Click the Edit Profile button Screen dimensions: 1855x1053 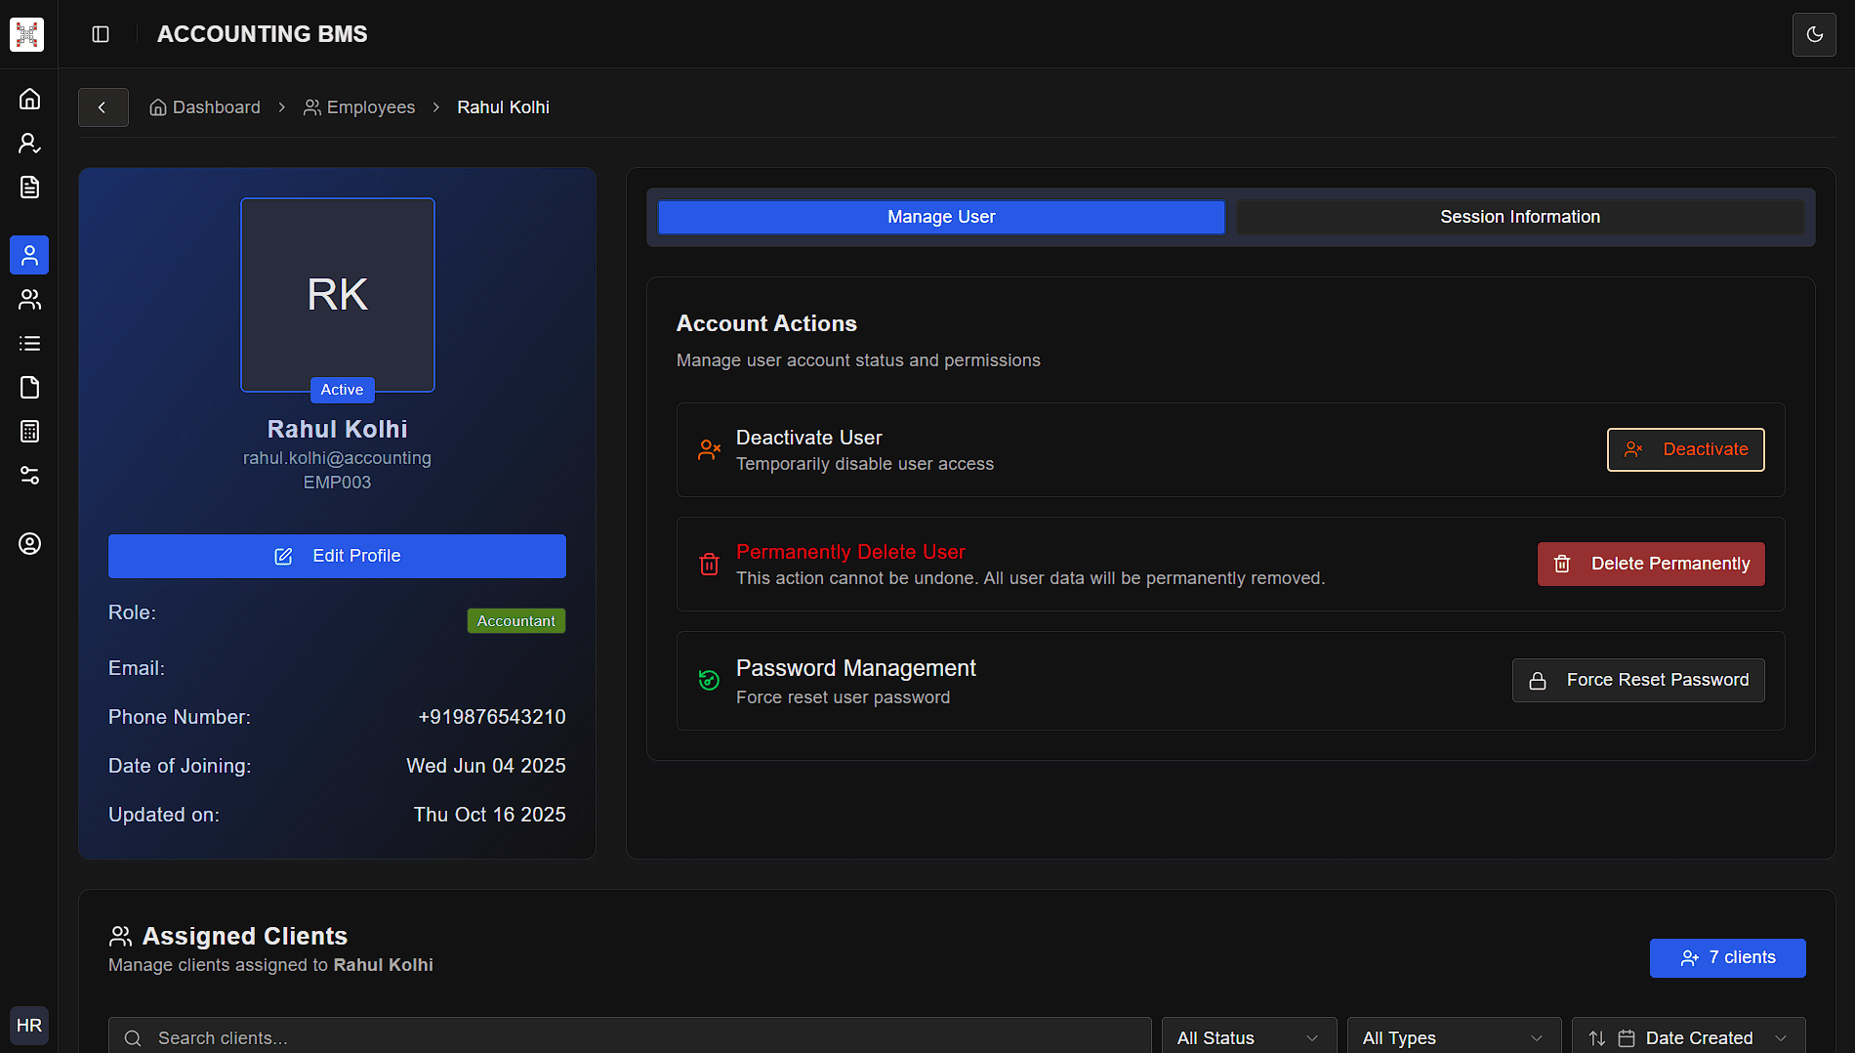[x=337, y=556]
